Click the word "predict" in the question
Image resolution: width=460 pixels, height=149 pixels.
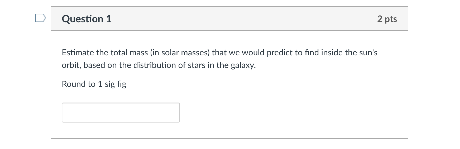pos(280,53)
